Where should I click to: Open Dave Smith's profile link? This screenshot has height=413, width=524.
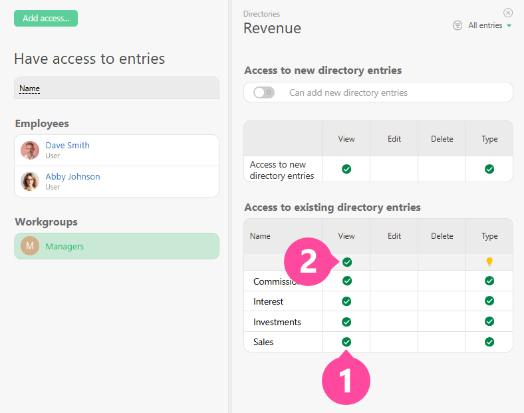tap(67, 145)
